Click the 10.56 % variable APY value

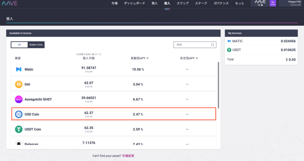138,69
